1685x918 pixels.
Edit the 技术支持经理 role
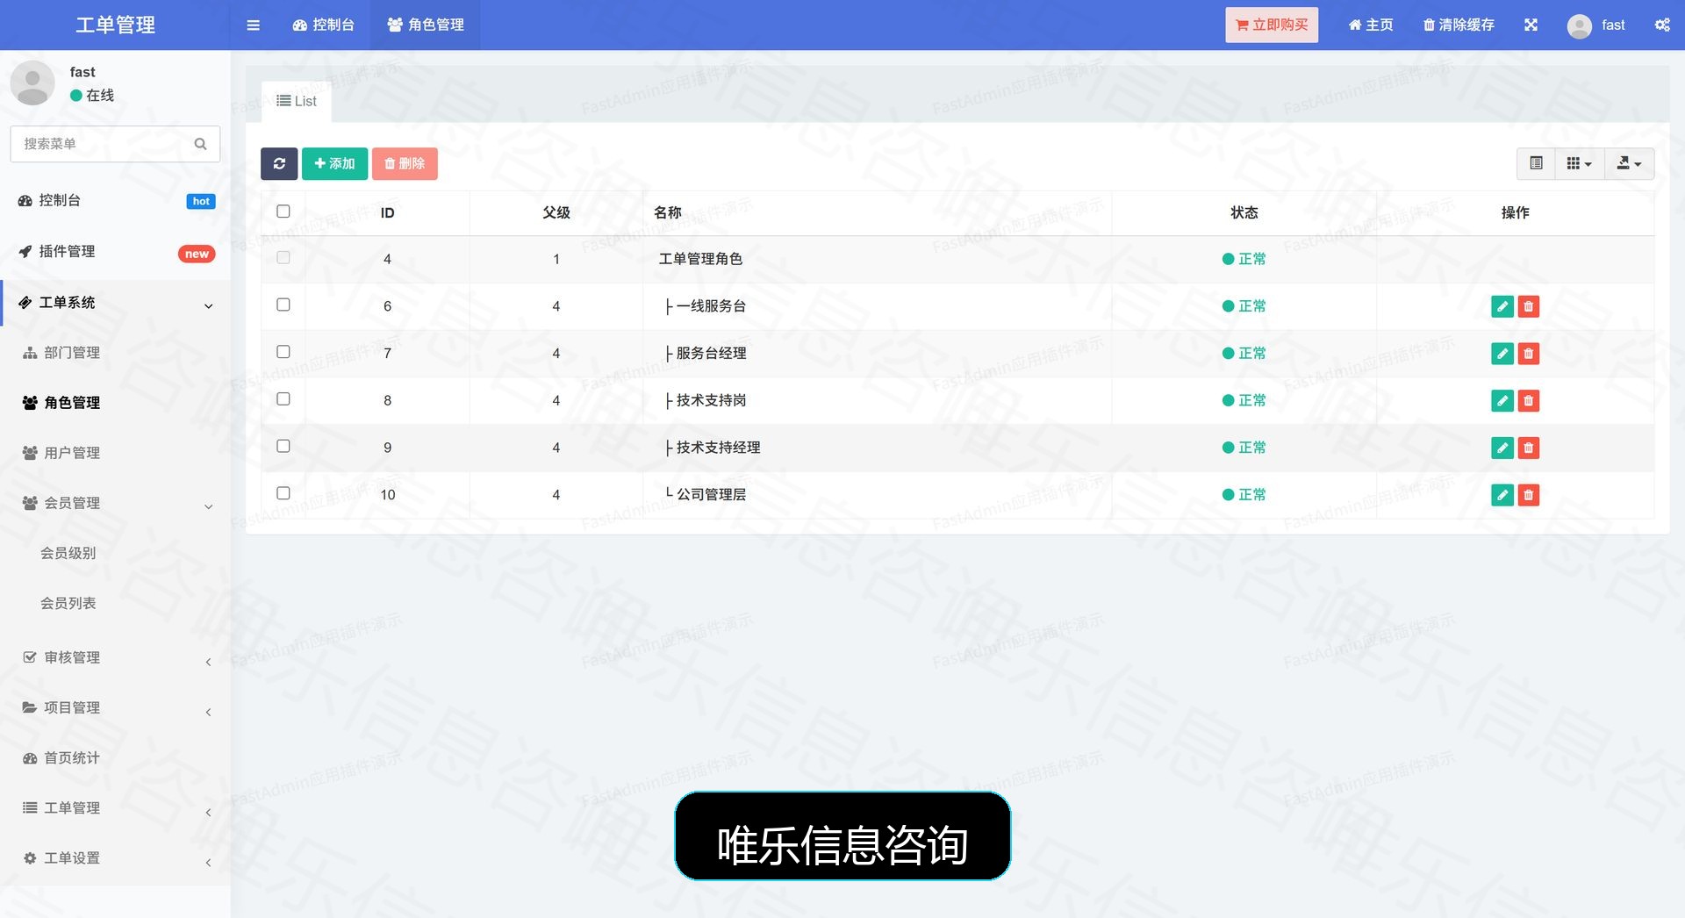click(1502, 448)
